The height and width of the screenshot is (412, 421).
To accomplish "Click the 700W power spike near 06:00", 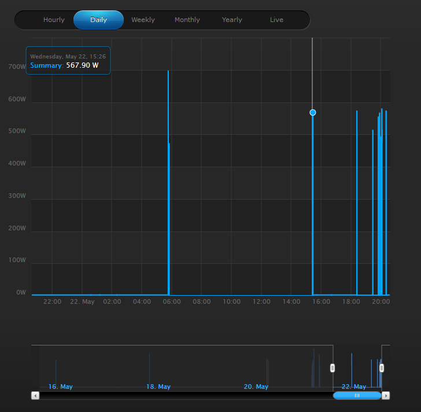I will pyautogui.click(x=168, y=183).
